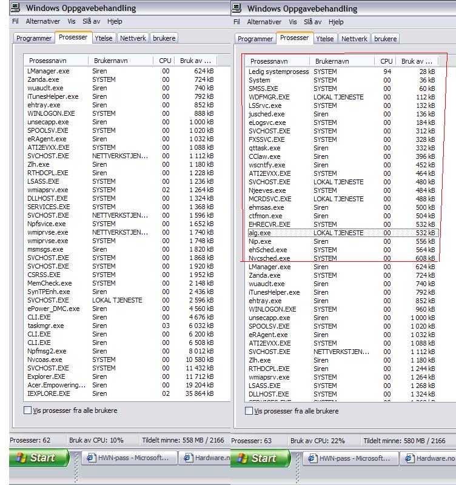Select jusched.exe row in right window
456x485 pixels.
pos(342,114)
